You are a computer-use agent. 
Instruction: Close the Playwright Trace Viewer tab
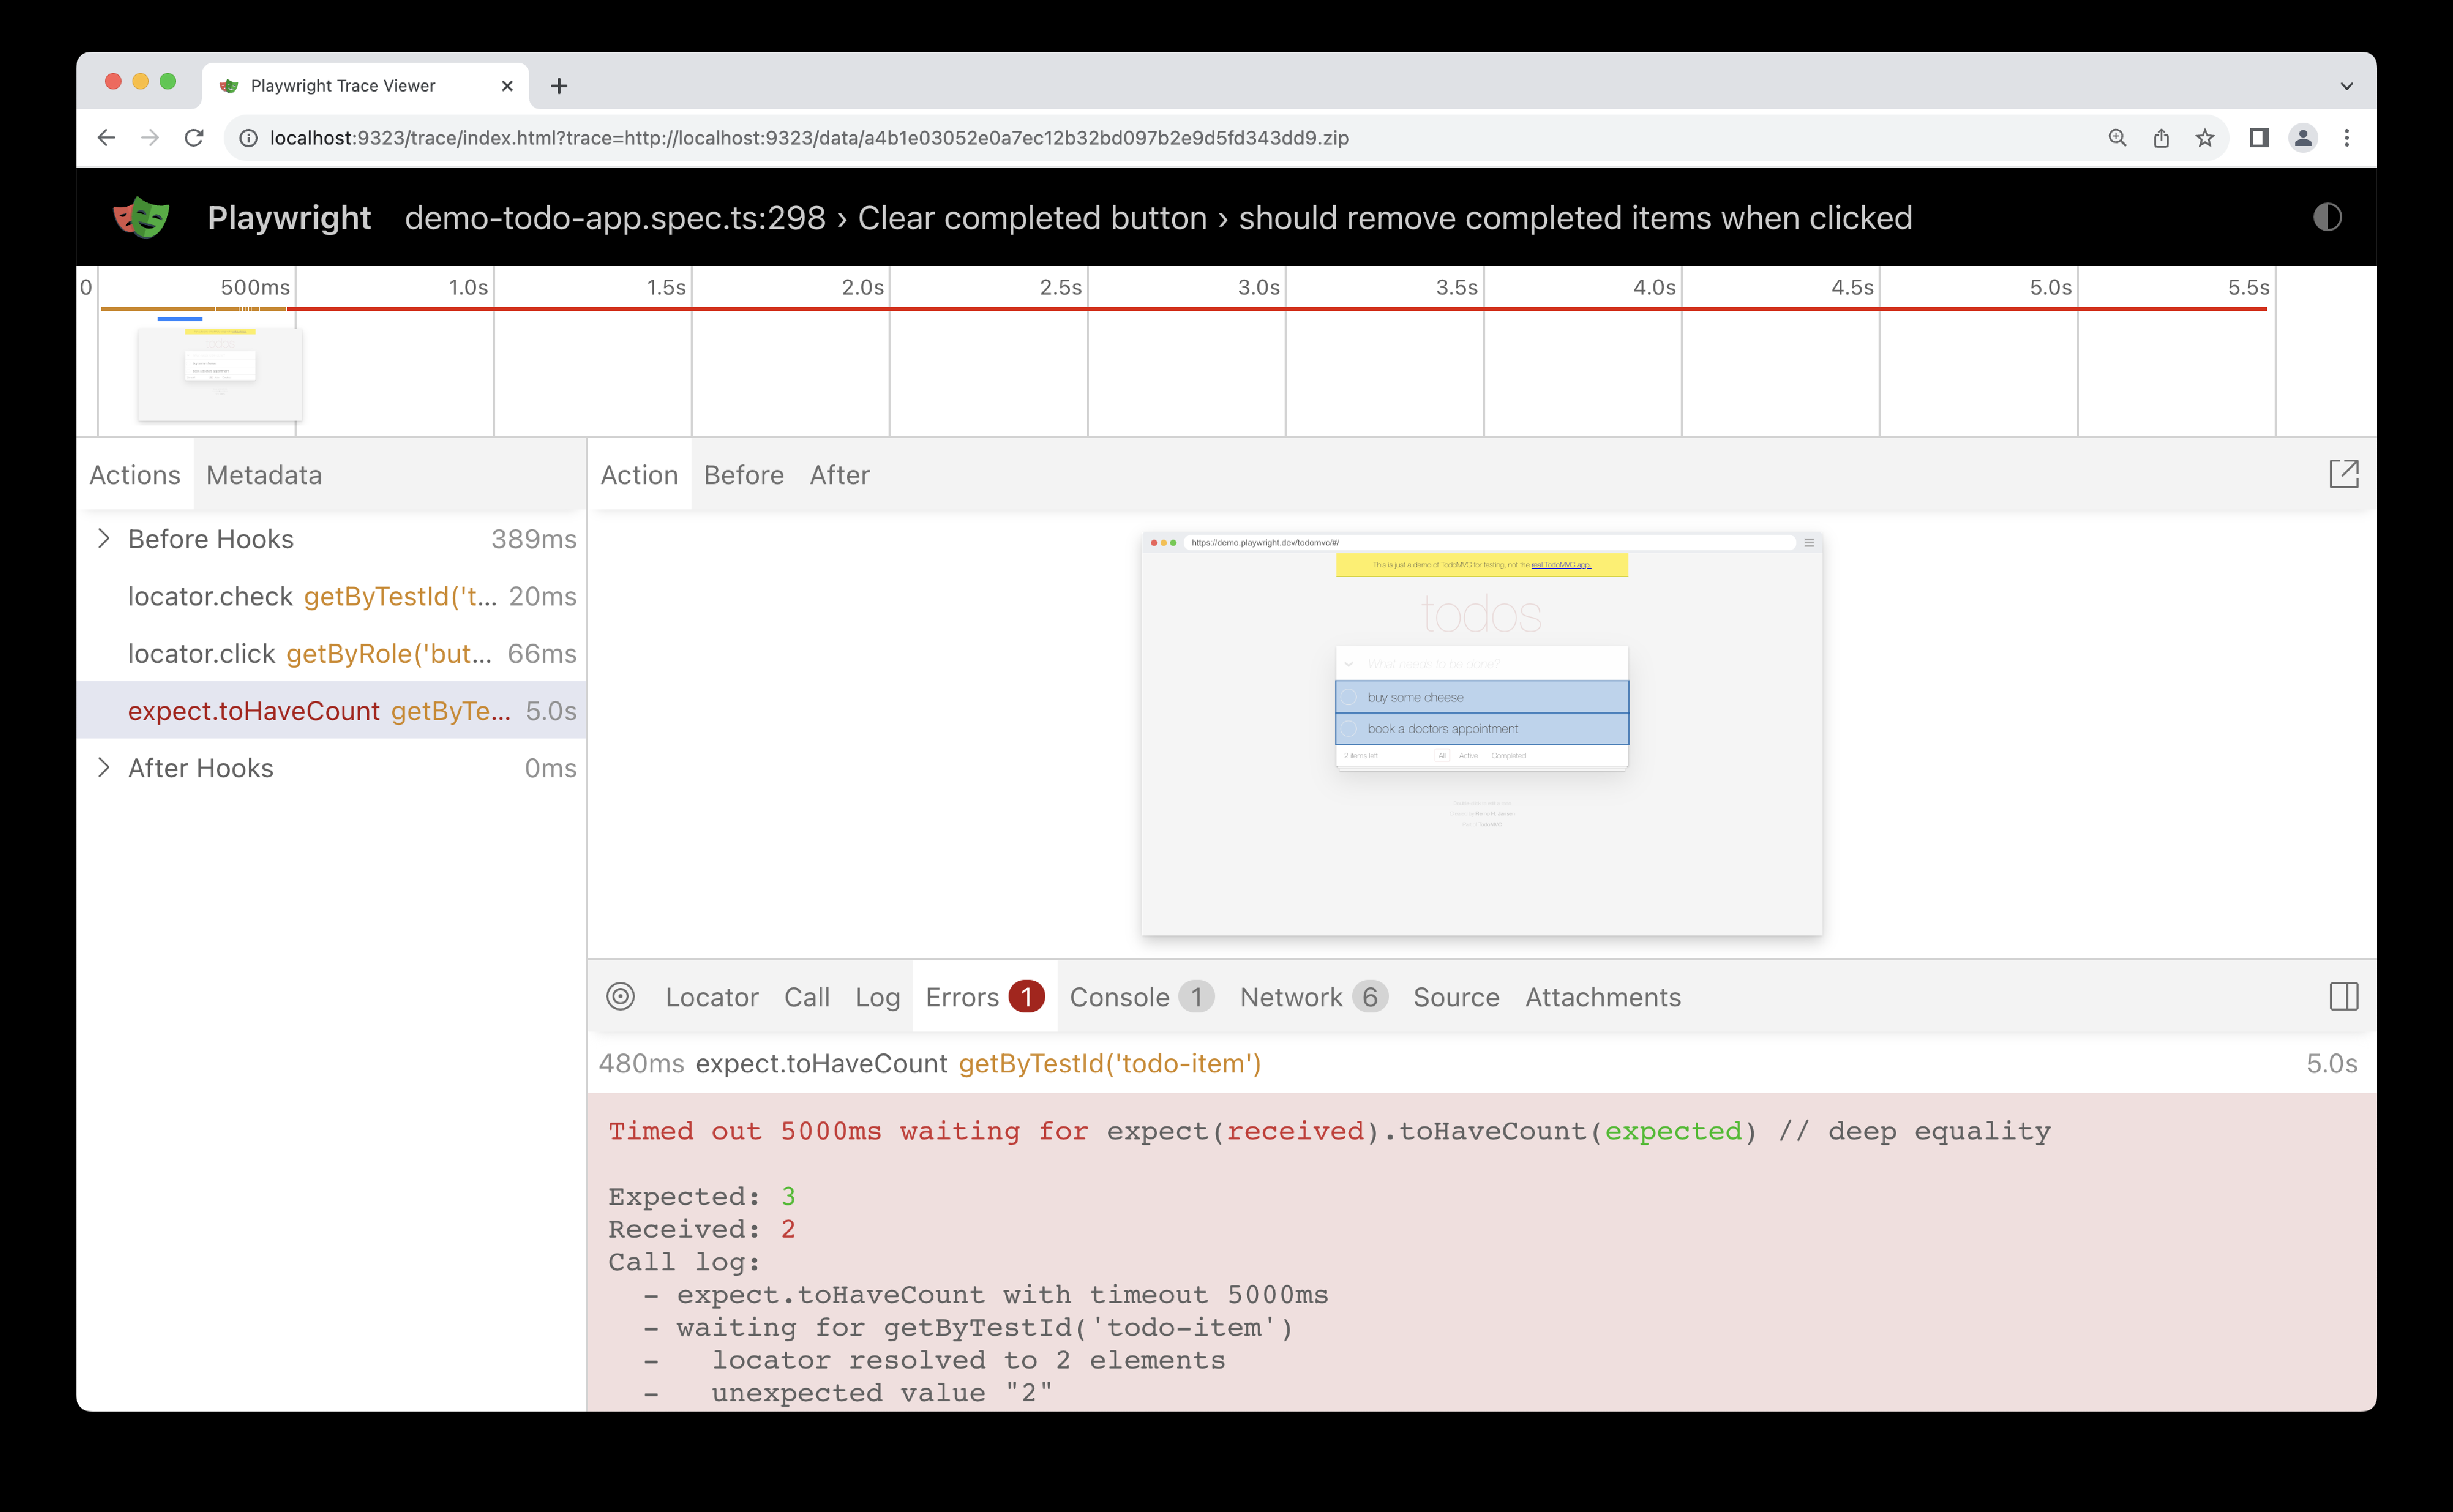pyautogui.click(x=507, y=86)
